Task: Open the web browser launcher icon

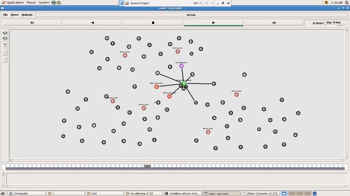Action: coord(54,3)
